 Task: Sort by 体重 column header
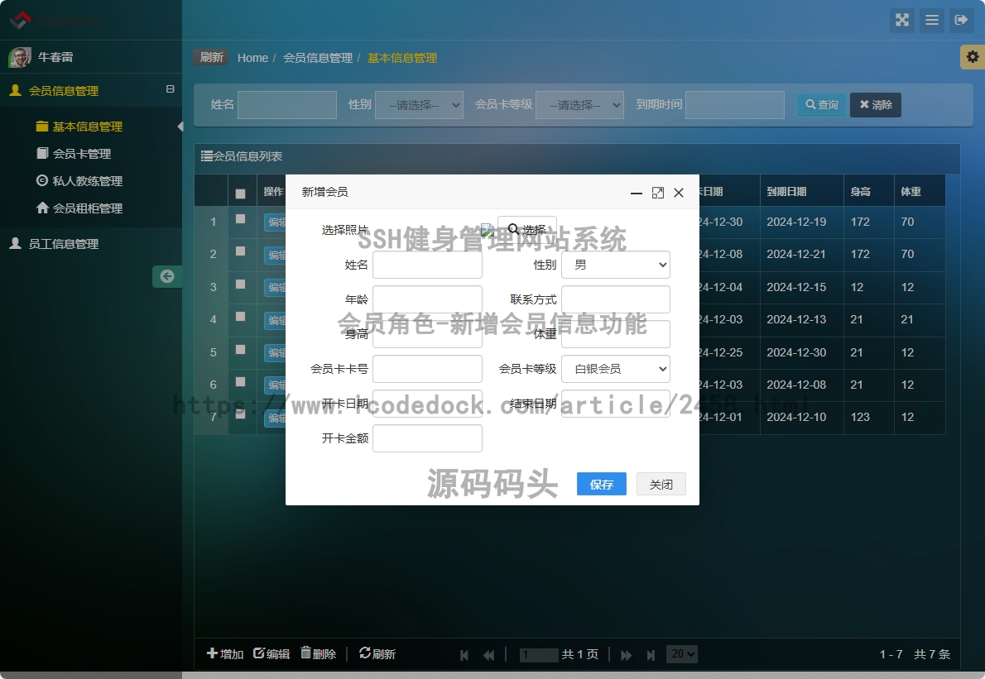click(920, 191)
